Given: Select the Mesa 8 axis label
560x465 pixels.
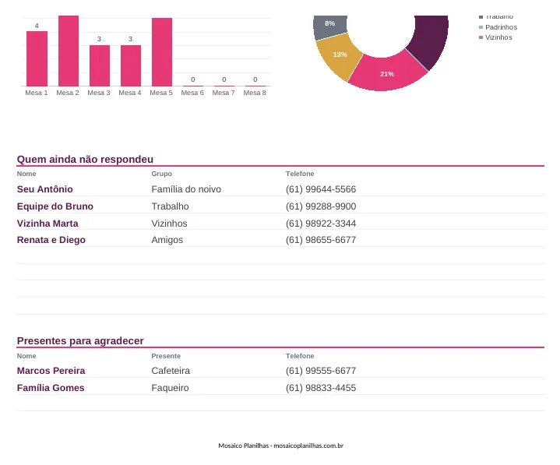Looking at the screenshot, I should (255, 93).
